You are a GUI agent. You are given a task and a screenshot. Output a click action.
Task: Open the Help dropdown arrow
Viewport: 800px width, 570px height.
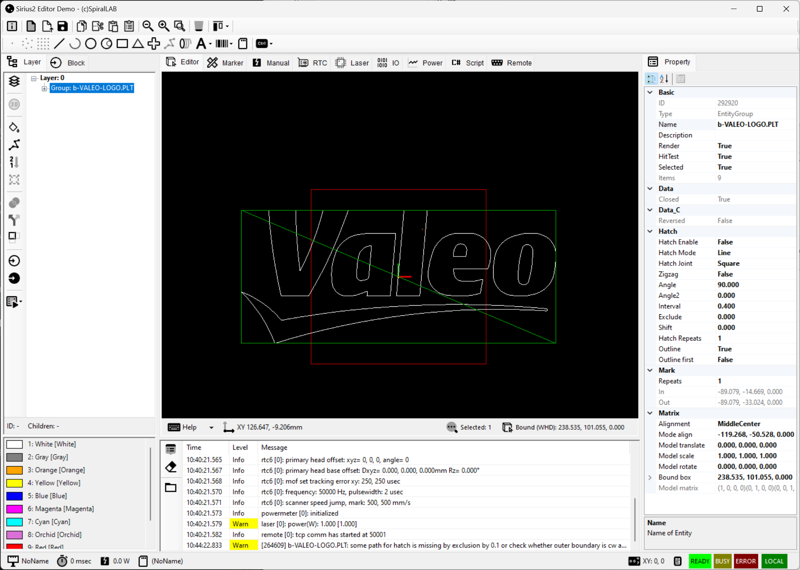point(212,427)
